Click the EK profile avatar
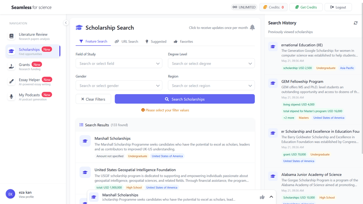 [x=10, y=194]
